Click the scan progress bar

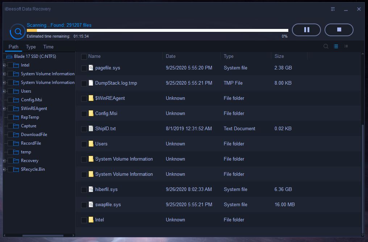158,30
